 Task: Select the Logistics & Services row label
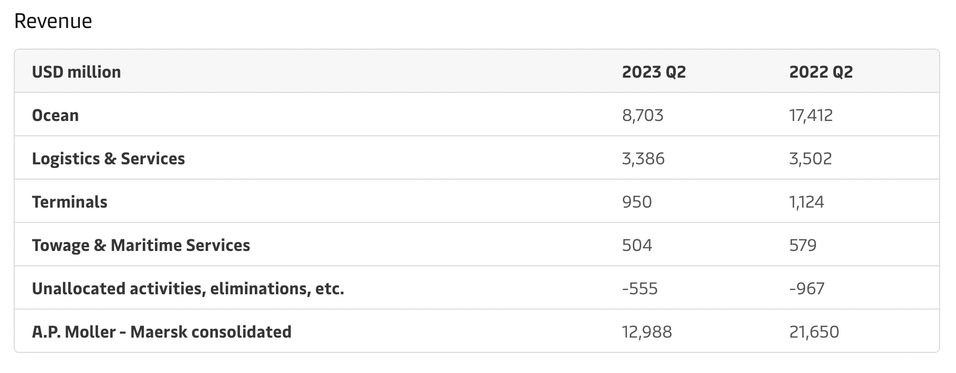[108, 158]
